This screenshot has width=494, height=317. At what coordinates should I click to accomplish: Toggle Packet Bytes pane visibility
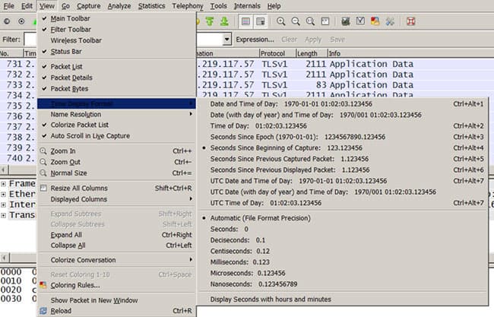(x=116, y=88)
